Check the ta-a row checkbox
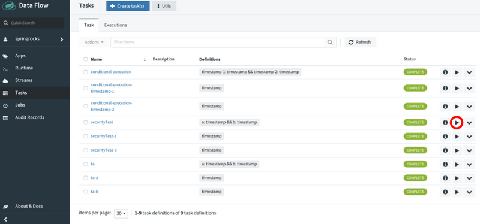The image size is (480, 224). pyautogui.click(x=85, y=178)
